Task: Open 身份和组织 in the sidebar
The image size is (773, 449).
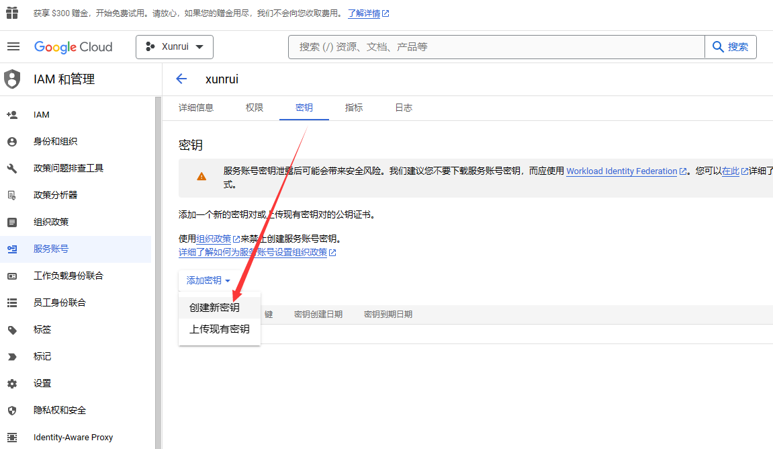Action: pos(75,142)
